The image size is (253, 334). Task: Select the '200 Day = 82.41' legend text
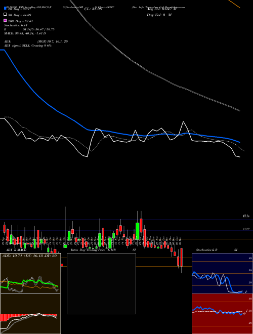point(20,21)
